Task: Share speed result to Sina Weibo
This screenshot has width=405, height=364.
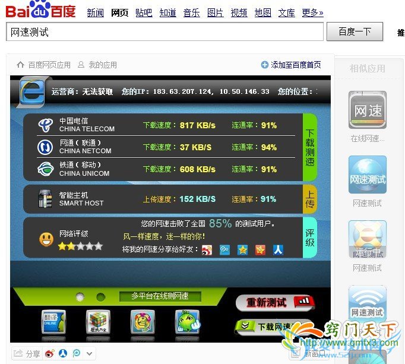Action: click(x=207, y=250)
